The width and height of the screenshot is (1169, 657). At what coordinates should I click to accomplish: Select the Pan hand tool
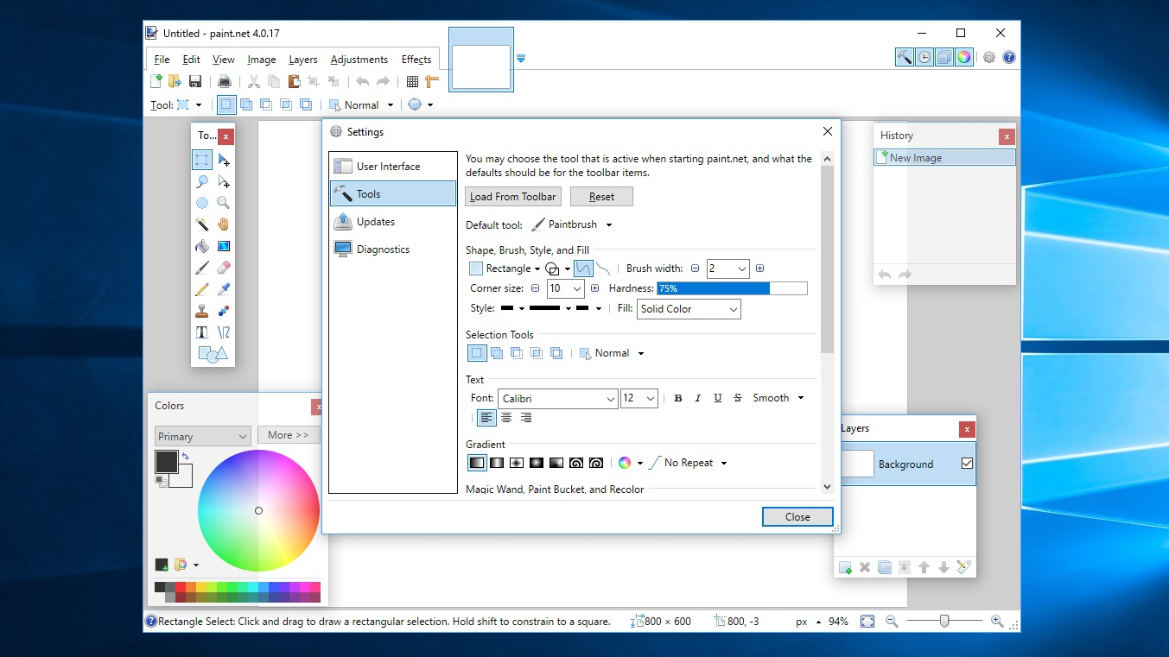click(x=224, y=224)
